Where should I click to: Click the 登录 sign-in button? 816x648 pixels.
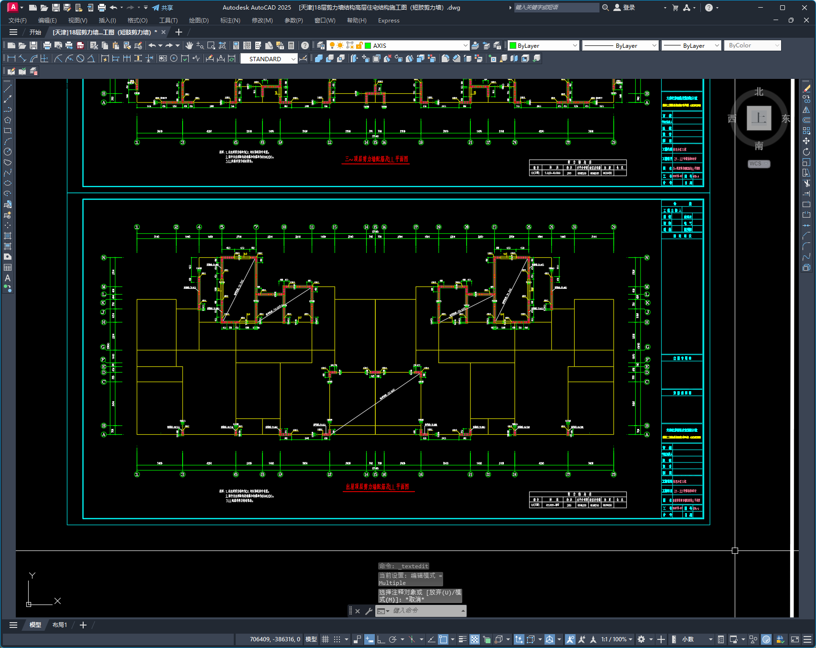(624, 8)
